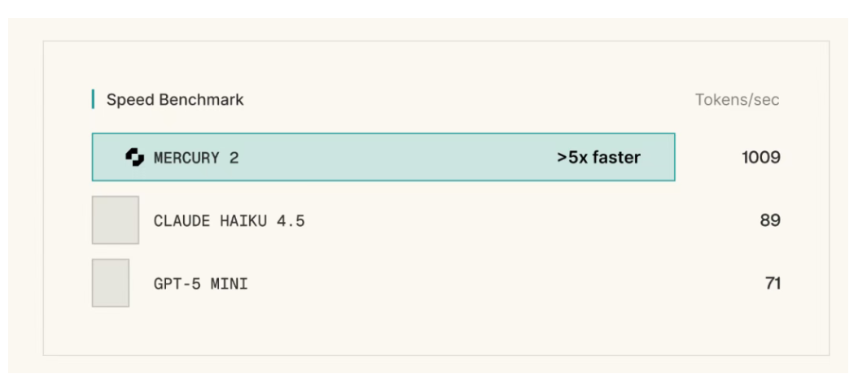
Task: Click the digit "2" in the Mercury label
Action: pyautogui.click(x=234, y=158)
